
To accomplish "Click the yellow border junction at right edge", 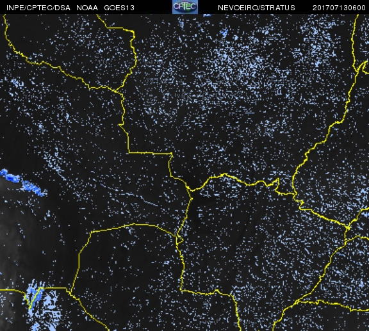I will click(x=348, y=227).
